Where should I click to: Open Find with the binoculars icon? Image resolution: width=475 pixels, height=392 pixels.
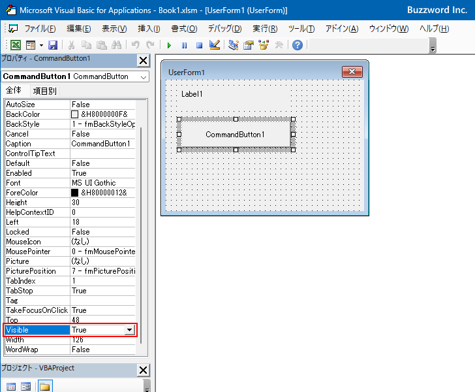[117, 45]
